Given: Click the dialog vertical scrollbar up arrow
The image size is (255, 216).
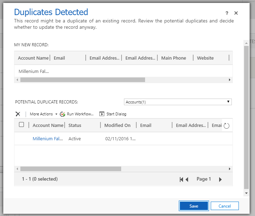Looking at the screenshot, I should [246, 43].
